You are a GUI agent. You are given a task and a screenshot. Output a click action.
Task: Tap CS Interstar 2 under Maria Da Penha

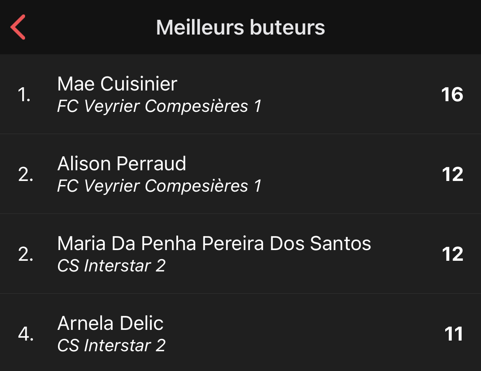click(111, 266)
